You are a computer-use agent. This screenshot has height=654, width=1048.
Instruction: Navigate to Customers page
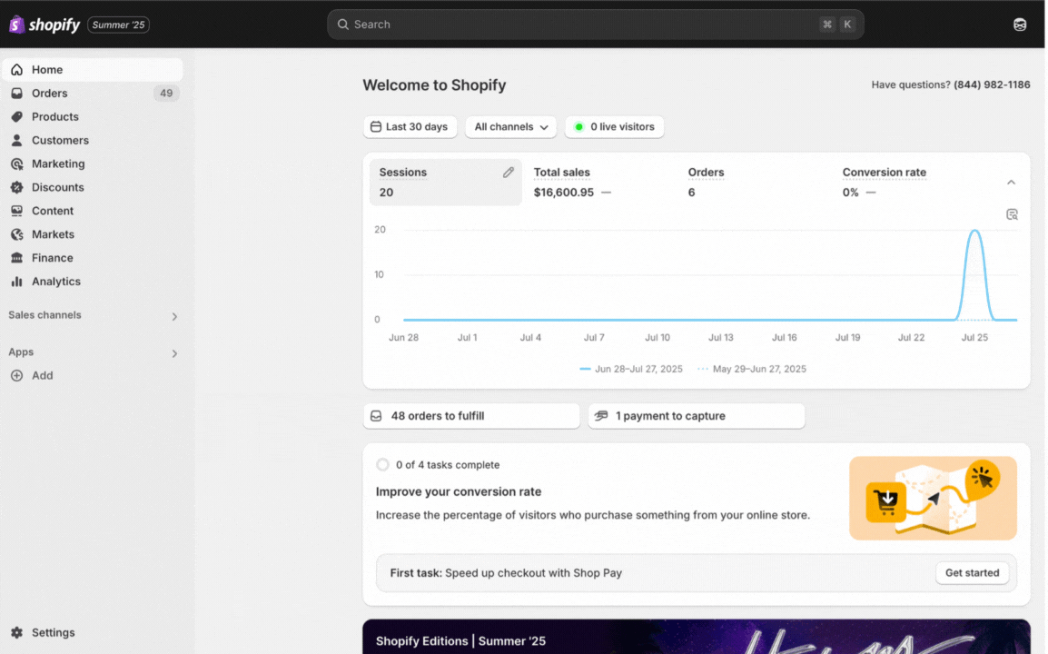(x=93, y=140)
